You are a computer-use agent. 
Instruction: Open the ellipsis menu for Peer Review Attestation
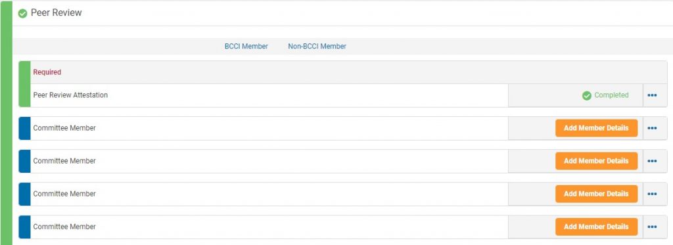click(652, 95)
